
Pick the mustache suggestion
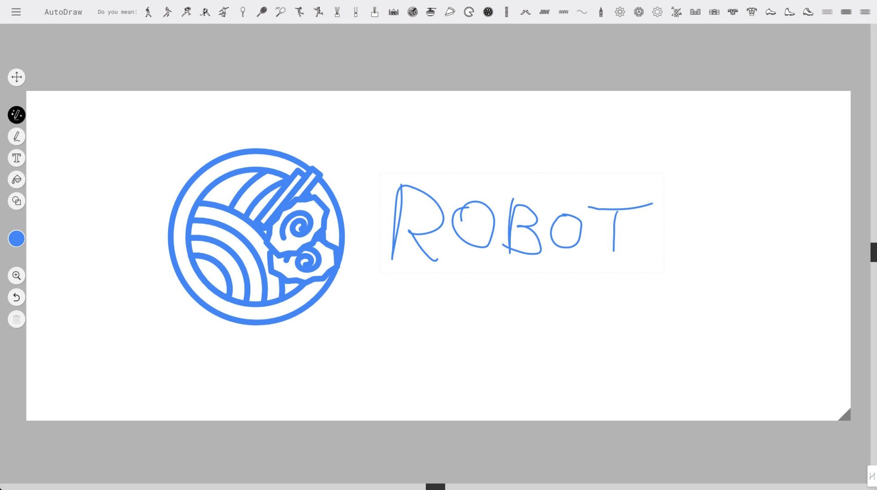[x=525, y=12]
